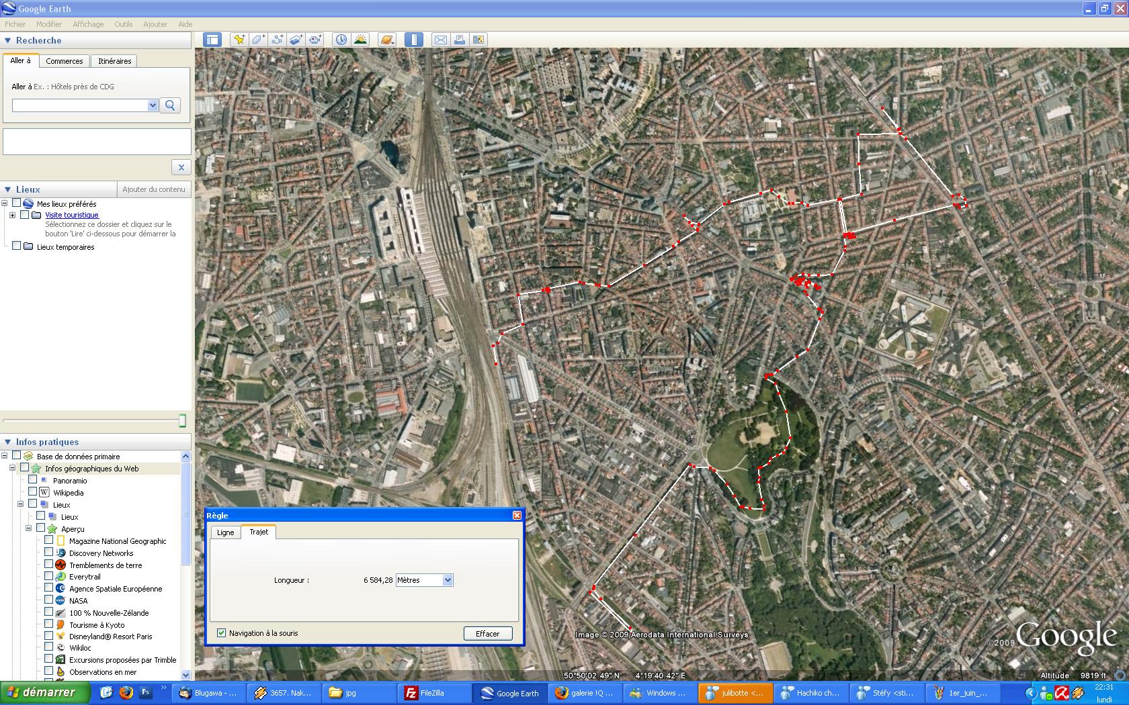Check the Visite touristique checkbox
This screenshot has height=705, width=1129.
25,214
